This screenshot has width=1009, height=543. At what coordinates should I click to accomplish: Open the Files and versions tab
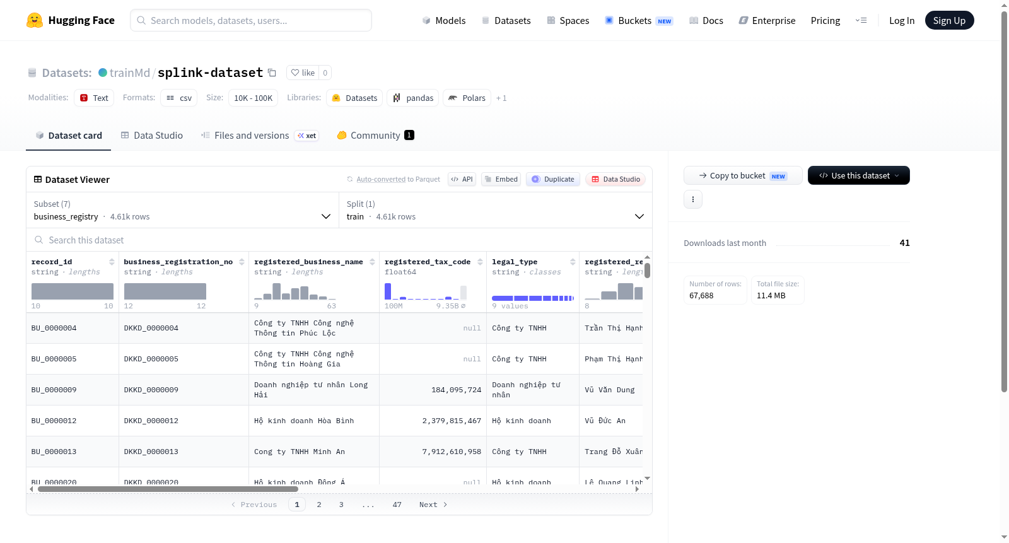point(260,135)
